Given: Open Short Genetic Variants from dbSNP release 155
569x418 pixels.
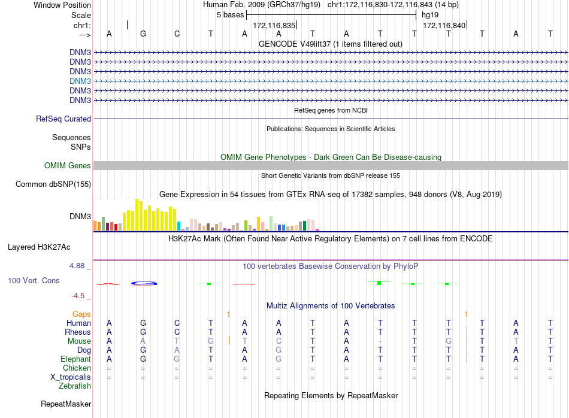Looking at the screenshot, I should 331,175.
